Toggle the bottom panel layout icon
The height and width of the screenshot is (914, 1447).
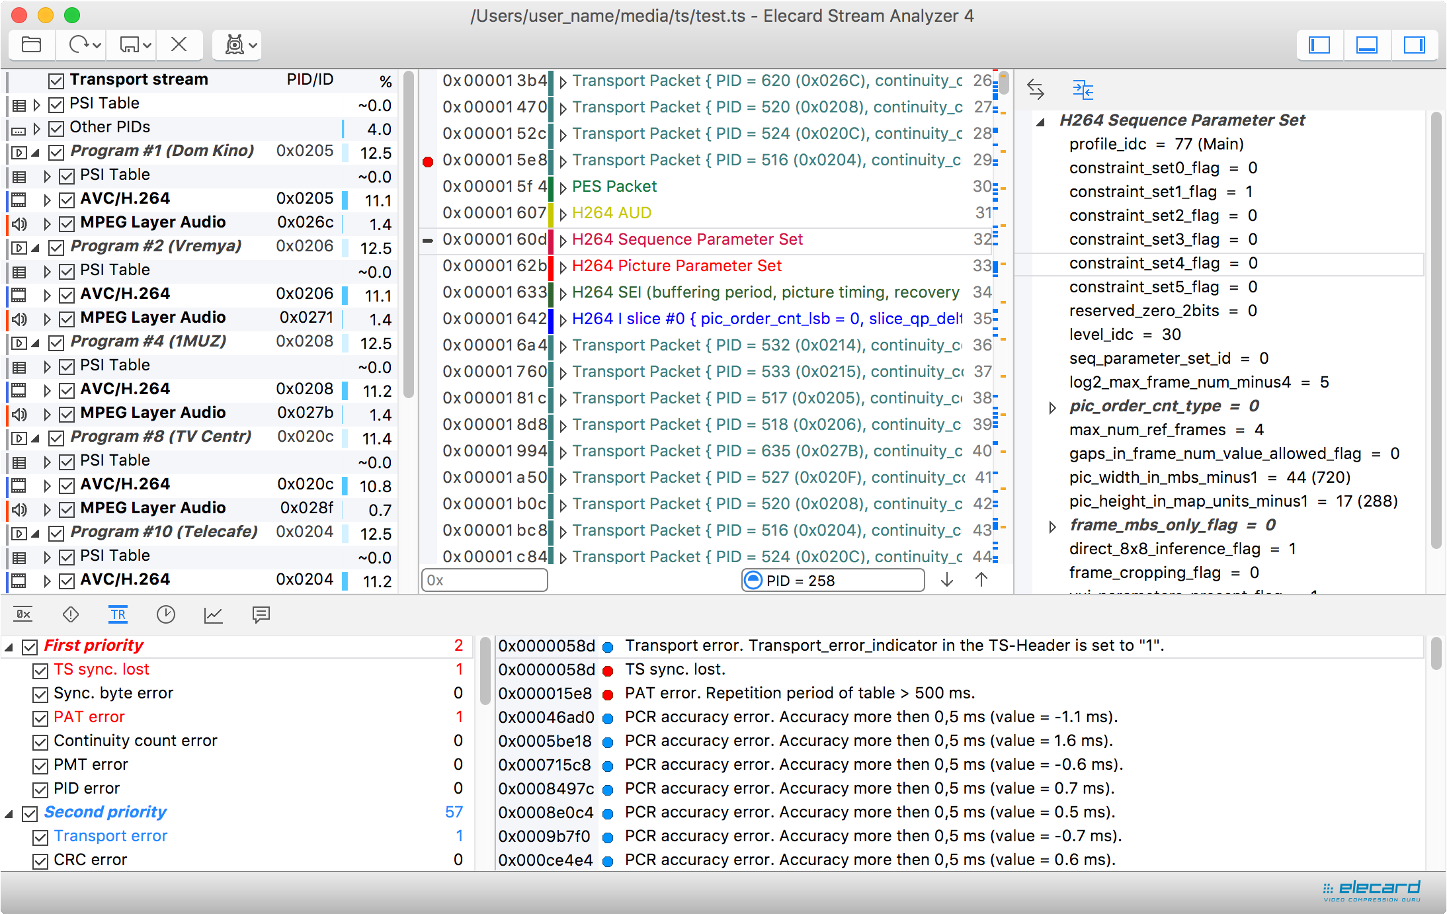(1367, 45)
